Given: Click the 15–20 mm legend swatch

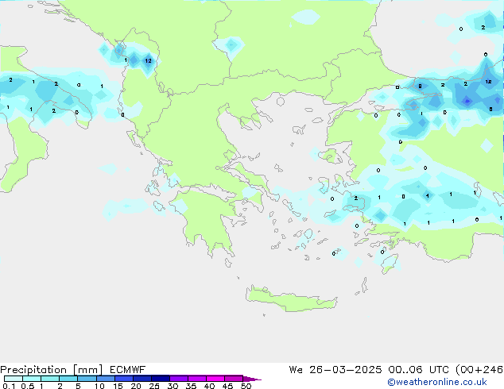Looking at the screenshot, I should [124, 379].
